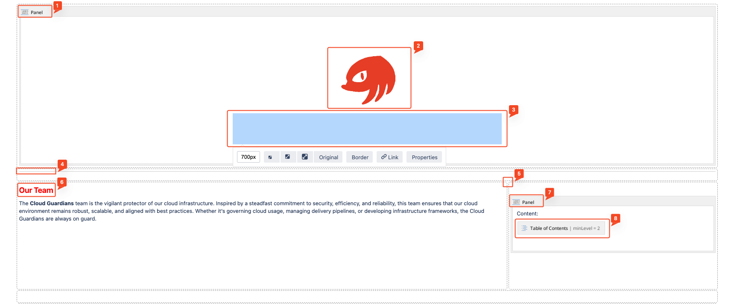The height and width of the screenshot is (304, 734).
Task: Click annotation marker number 8
Action: click(x=615, y=218)
